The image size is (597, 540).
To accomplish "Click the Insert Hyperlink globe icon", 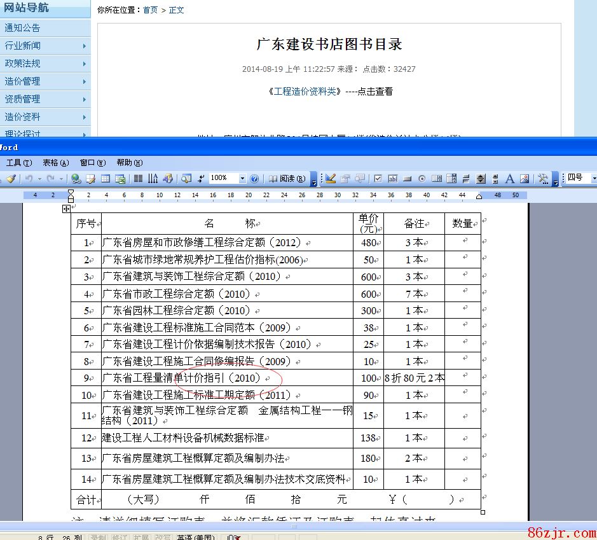I will [76, 179].
